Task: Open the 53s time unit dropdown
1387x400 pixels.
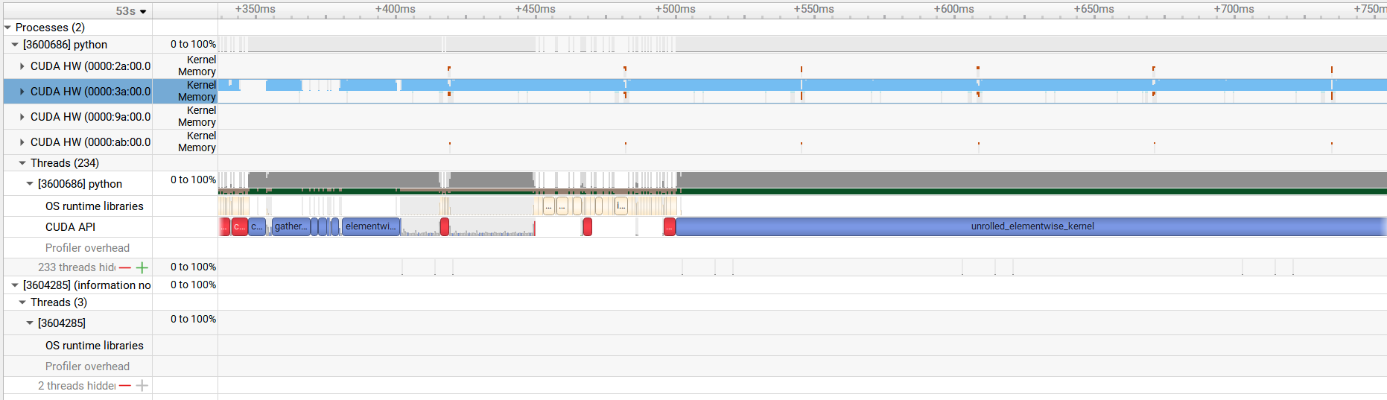Action: 131,11
